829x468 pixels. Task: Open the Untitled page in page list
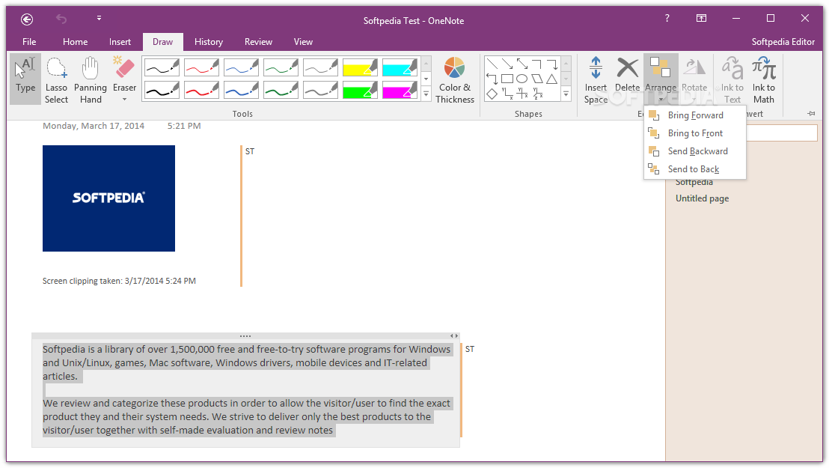pos(702,198)
